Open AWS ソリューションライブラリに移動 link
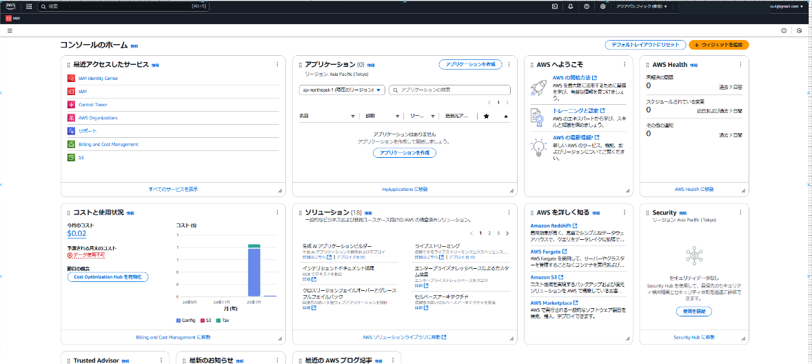This screenshot has height=364, width=812. (405, 337)
